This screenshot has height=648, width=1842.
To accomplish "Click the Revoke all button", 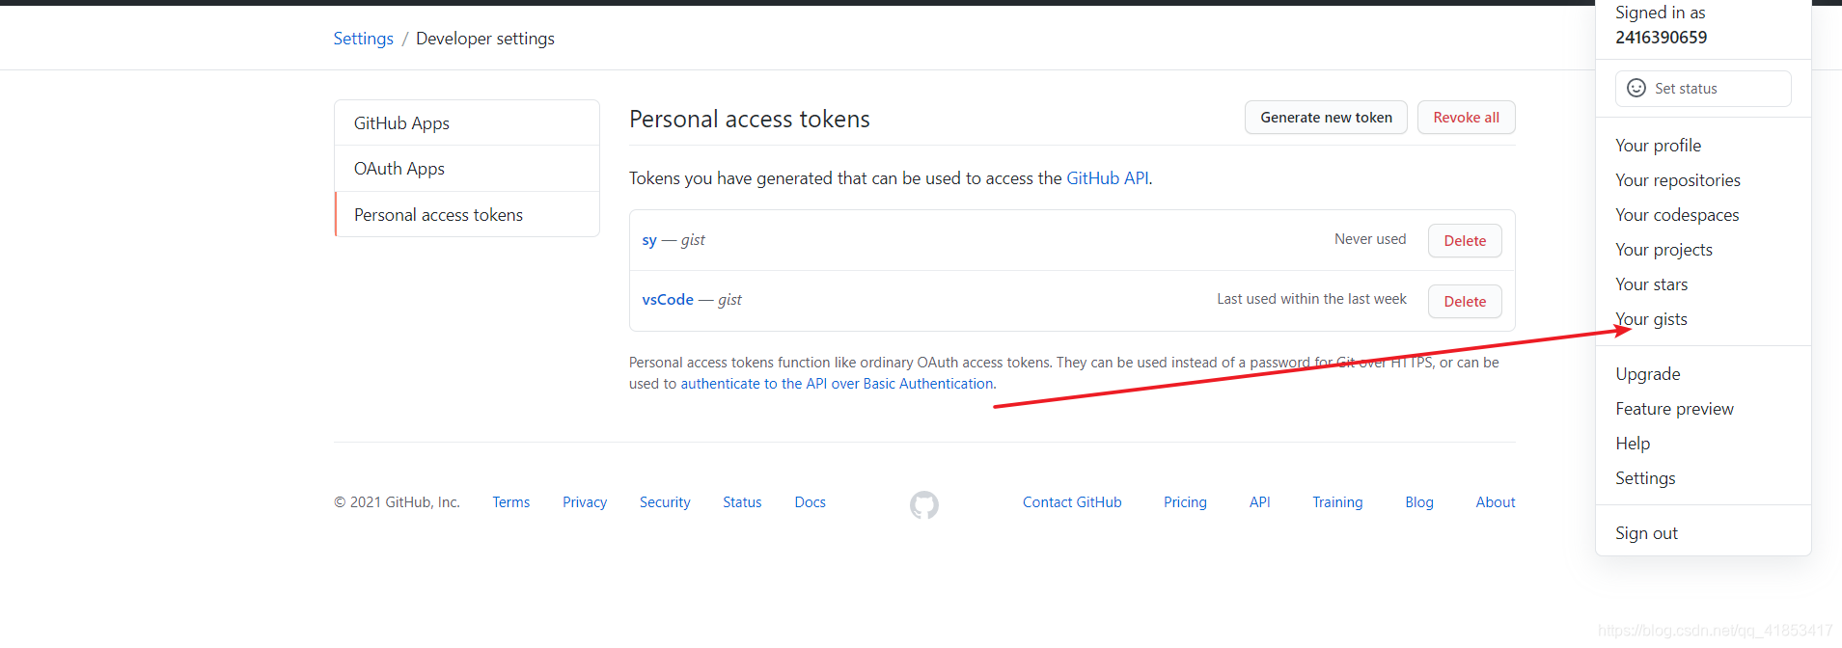I will 1466,118.
